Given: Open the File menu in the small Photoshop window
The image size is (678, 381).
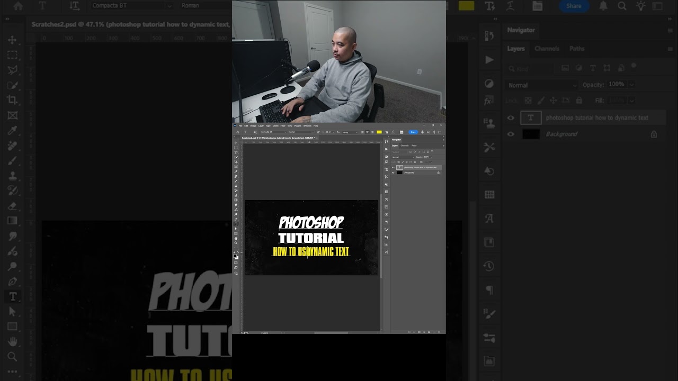Looking at the screenshot, I should [x=240, y=126].
